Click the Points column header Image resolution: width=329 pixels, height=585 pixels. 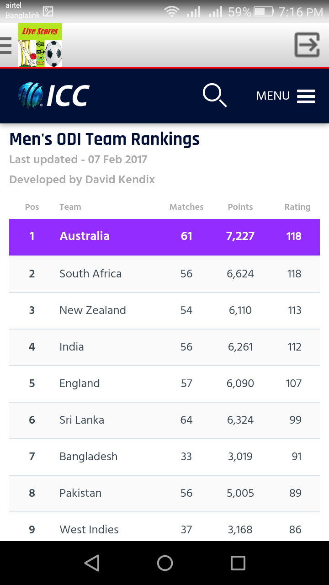point(240,207)
